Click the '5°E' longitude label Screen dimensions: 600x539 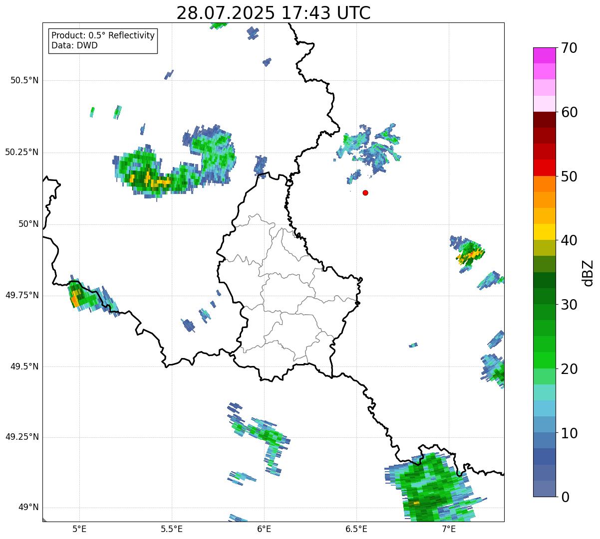pos(79,529)
